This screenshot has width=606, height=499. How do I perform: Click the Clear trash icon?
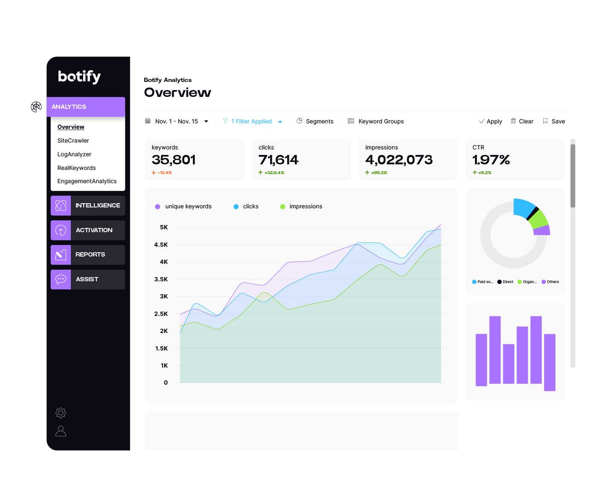[513, 121]
